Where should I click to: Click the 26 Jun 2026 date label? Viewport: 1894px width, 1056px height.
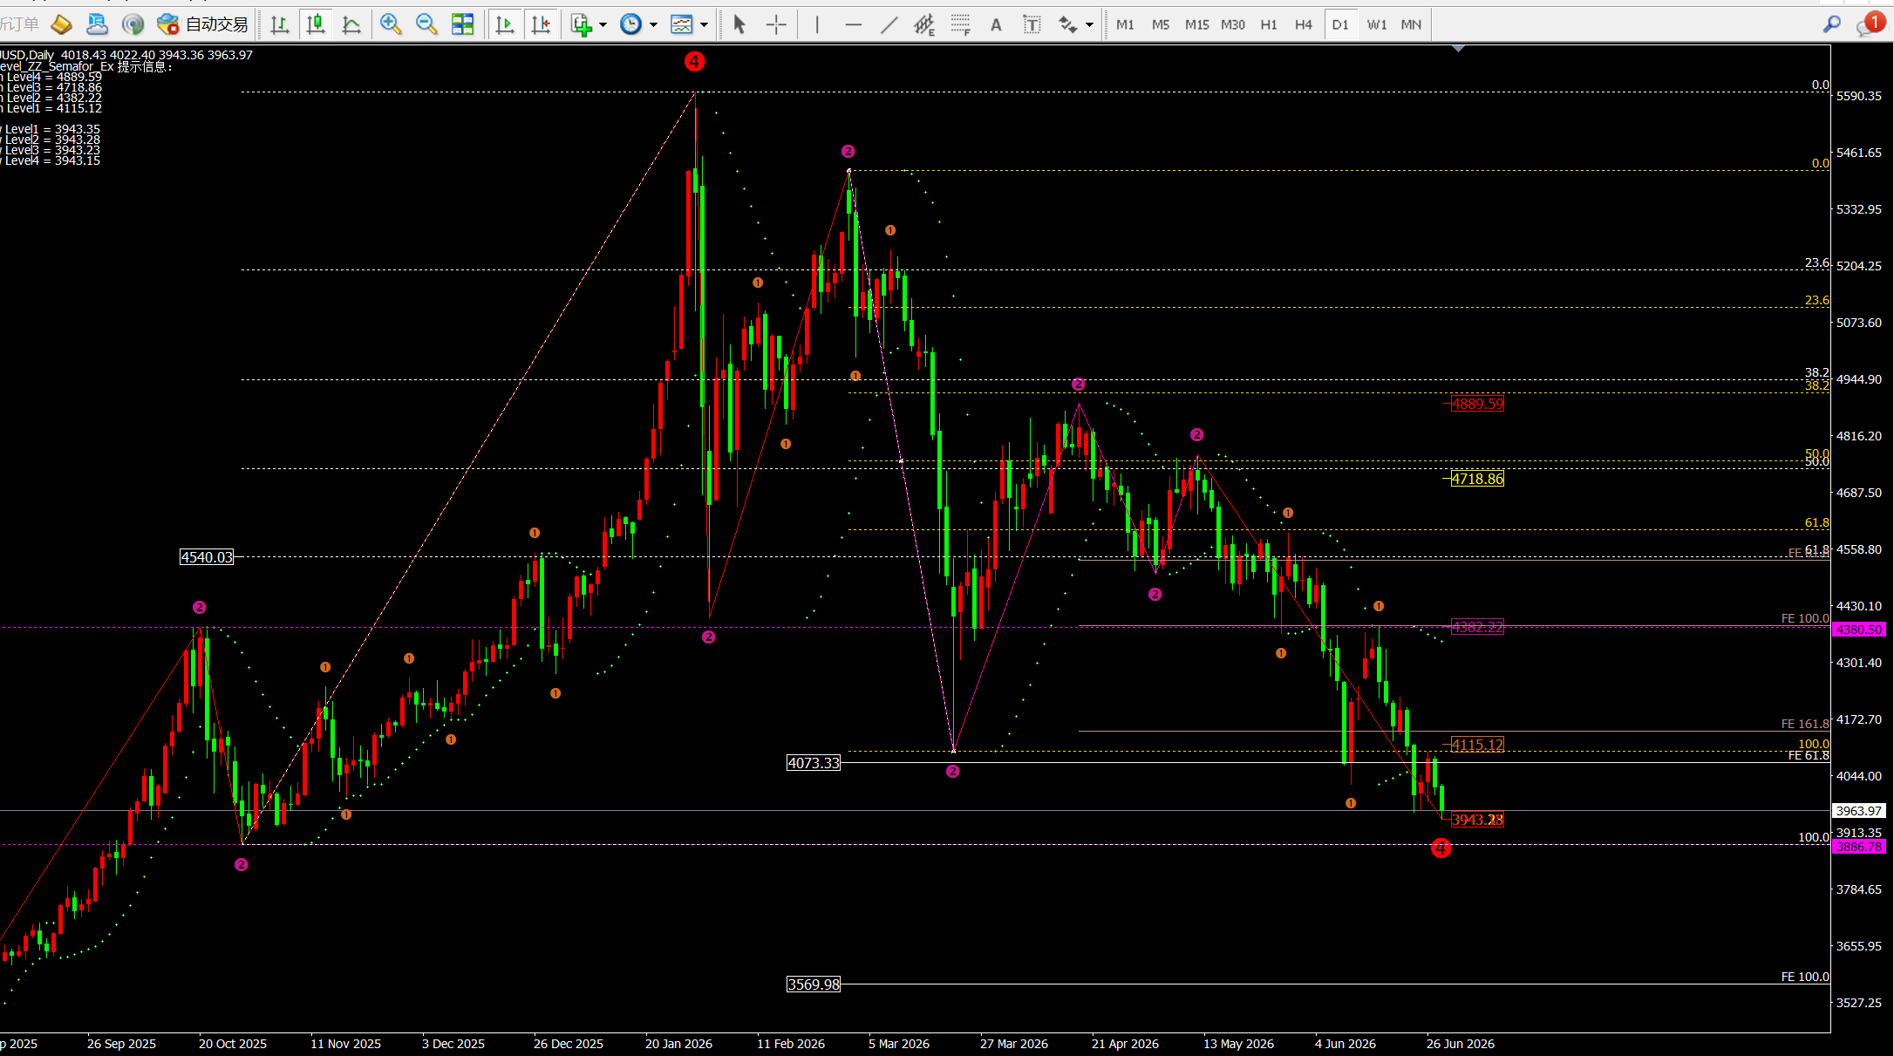1461,1044
